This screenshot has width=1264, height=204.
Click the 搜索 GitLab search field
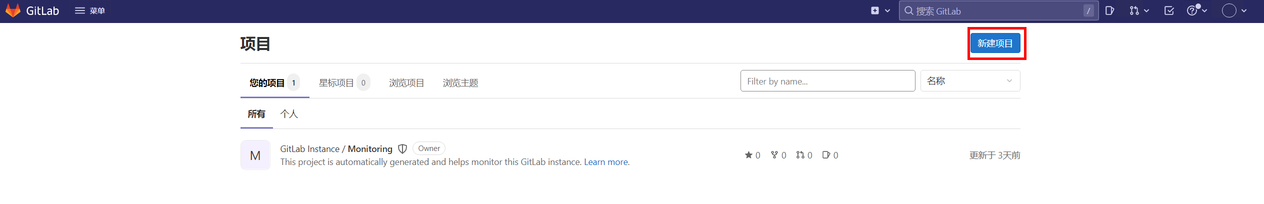coord(995,11)
